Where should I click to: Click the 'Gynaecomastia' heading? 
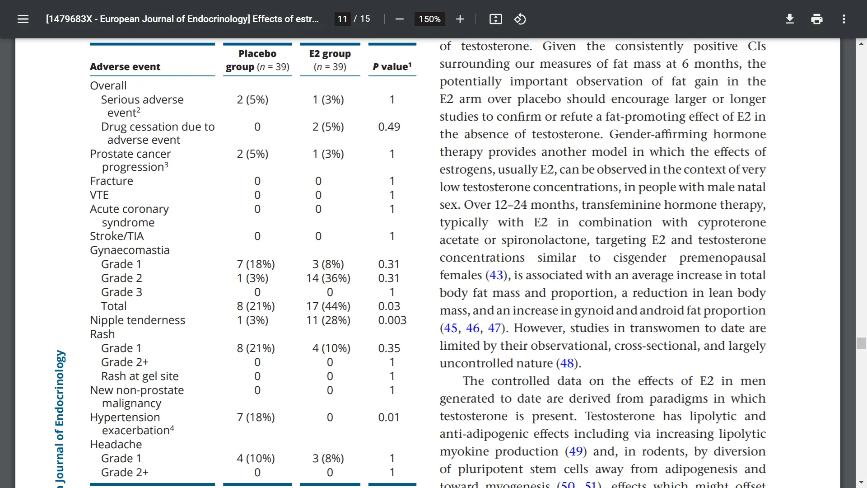(x=130, y=250)
